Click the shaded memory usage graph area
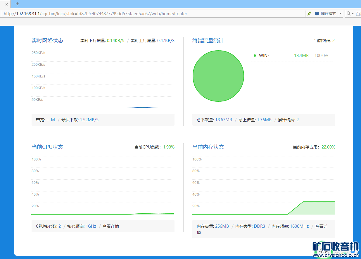 316,208
